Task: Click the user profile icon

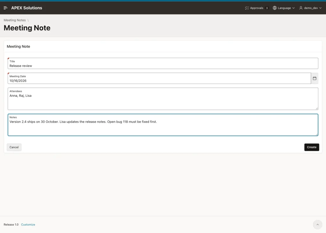Action: 301,8
